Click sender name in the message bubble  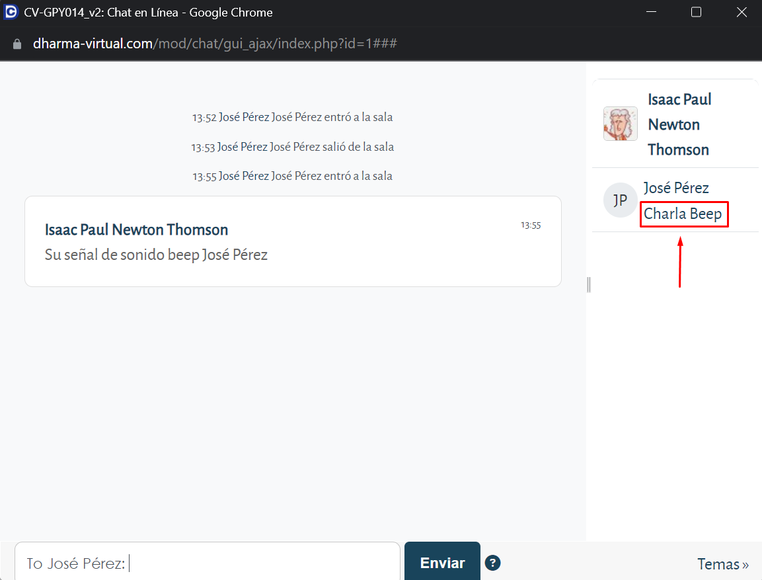(x=136, y=230)
